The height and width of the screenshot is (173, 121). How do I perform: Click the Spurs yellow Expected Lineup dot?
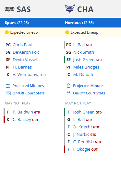(x=7, y=32)
